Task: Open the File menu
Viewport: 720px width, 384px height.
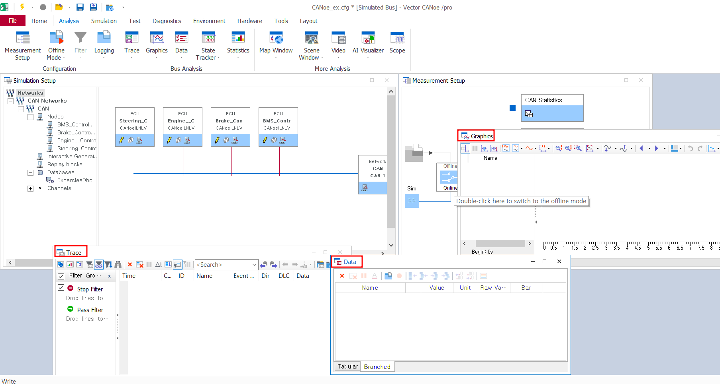Action: click(13, 21)
